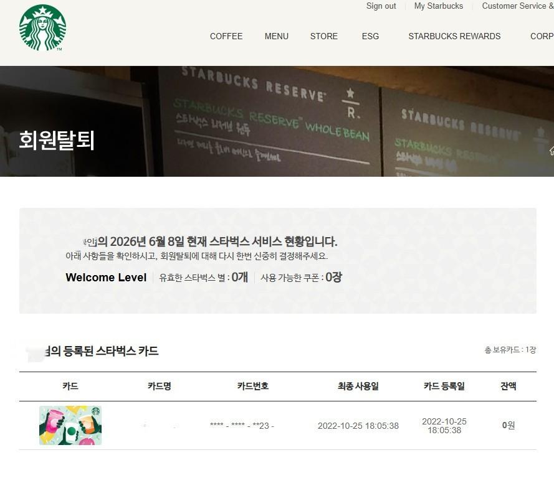This screenshot has height=478, width=554.
Task: Click the 카드번호 column header
Action: 253,387
